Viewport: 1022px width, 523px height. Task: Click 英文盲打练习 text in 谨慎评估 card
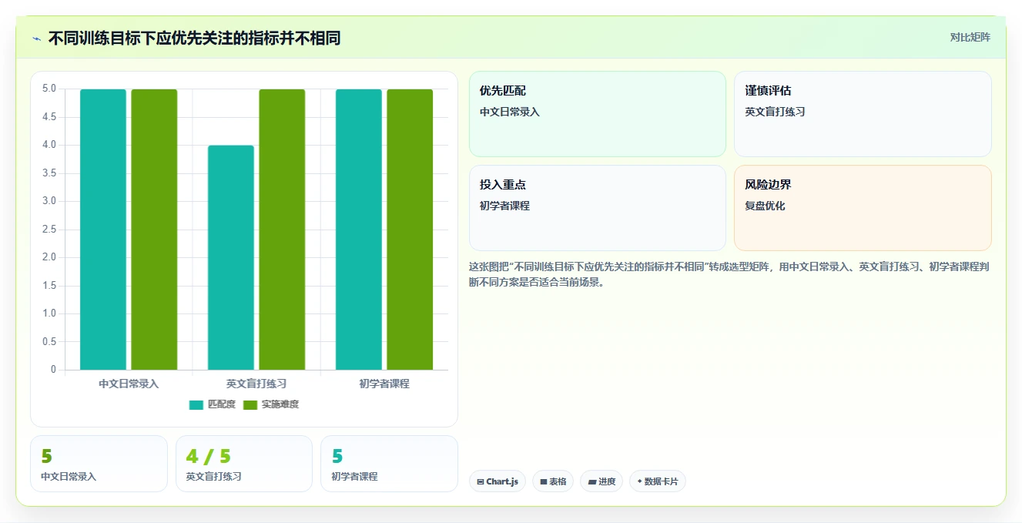coord(775,112)
